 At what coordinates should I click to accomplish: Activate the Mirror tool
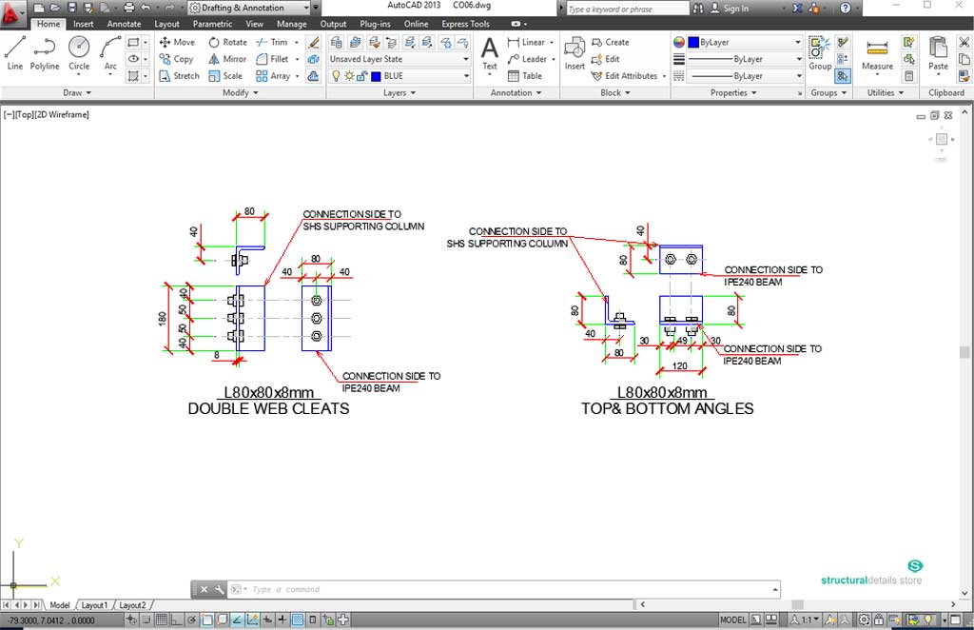[x=226, y=59]
